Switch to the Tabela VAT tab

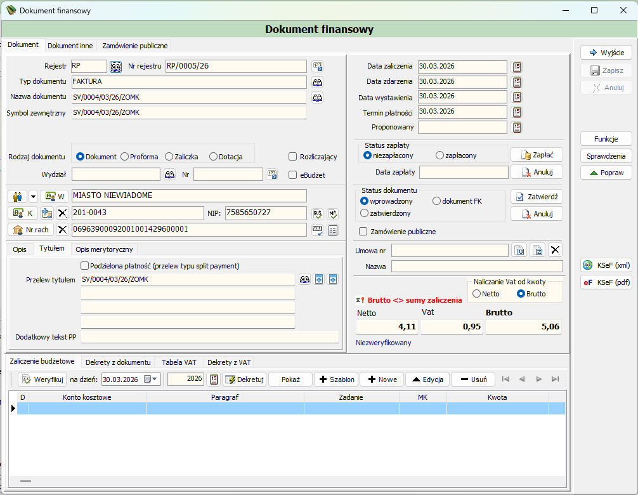coord(179,362)
